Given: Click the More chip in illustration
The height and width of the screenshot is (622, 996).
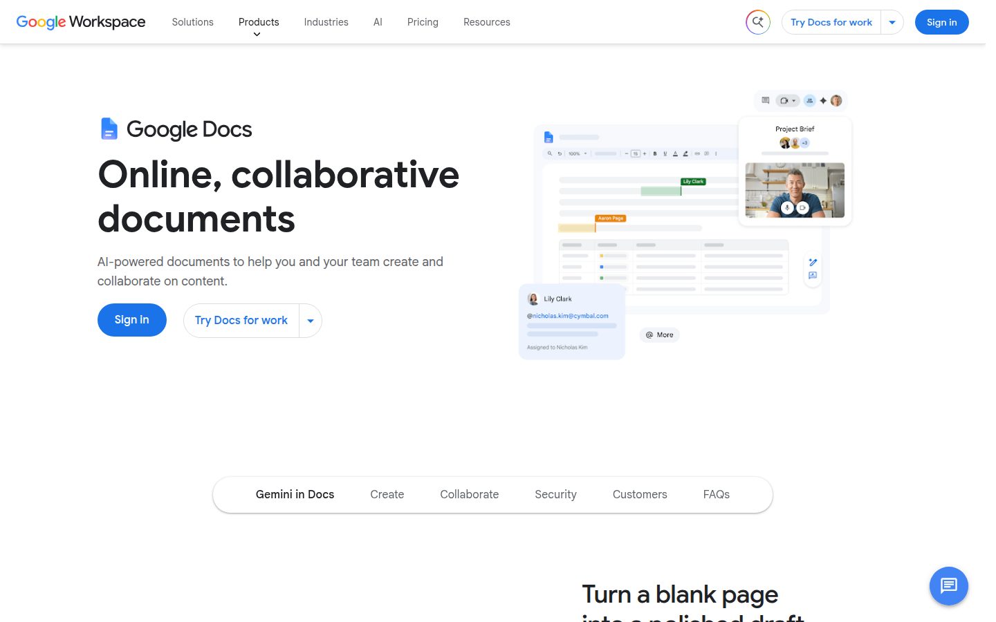Looking at the screenshot, I should coord(659,335).
